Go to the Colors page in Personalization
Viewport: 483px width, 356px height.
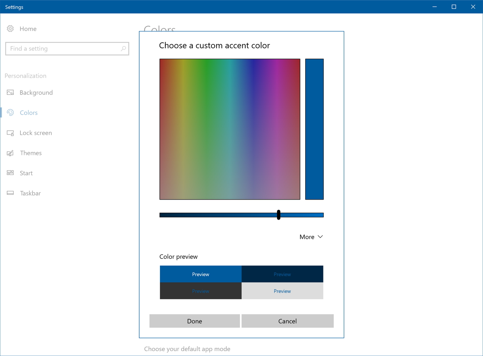click(28, 112)
